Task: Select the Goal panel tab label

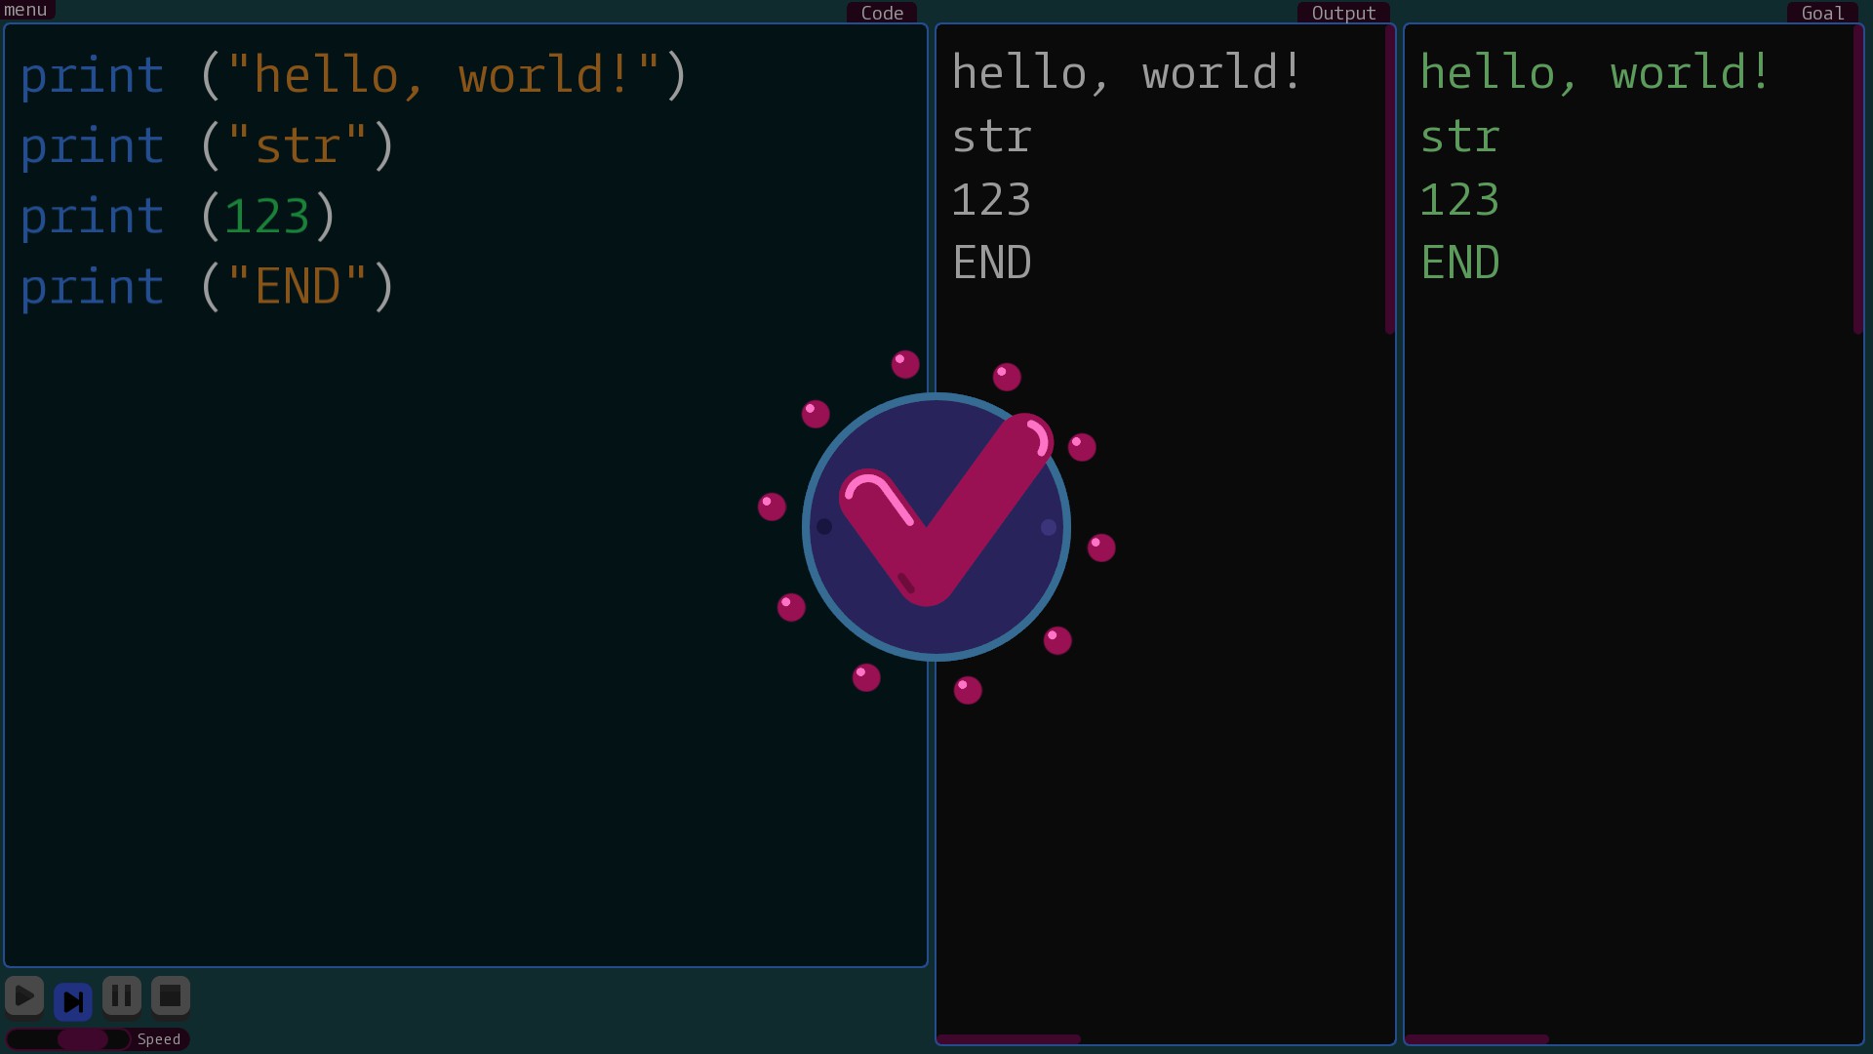Action: pyautogui.click(x=1822, y=13)
